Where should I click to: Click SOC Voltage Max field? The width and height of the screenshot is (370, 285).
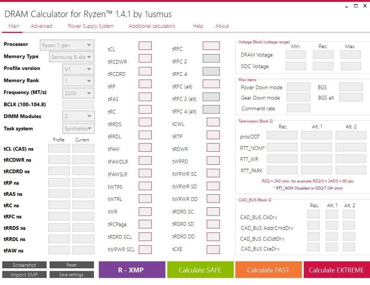[351, 66]
